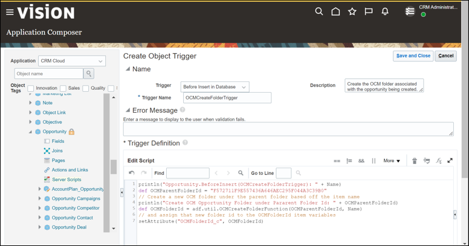Open the More dropdown in script toolbar
Screen dimensions: 469x246
click(x=392, y=160)
